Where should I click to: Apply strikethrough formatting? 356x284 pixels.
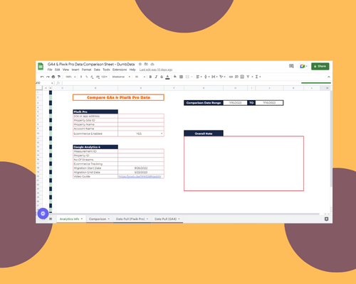pyautogui.click(x=162, y=77)
